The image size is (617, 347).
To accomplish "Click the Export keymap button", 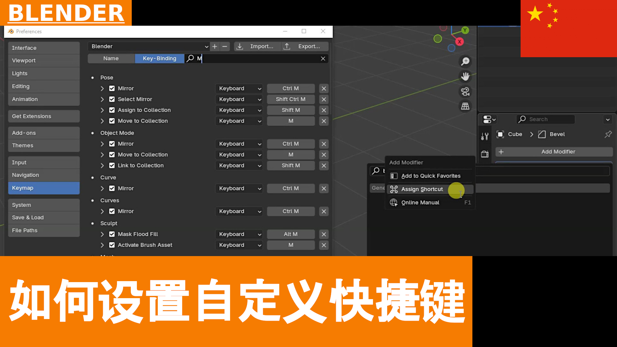I will click(305, 46).
